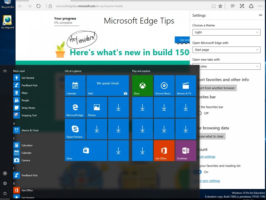Click Import from another browser button
The width and height of the screenshot is (266, 200).
coord(218,88)
